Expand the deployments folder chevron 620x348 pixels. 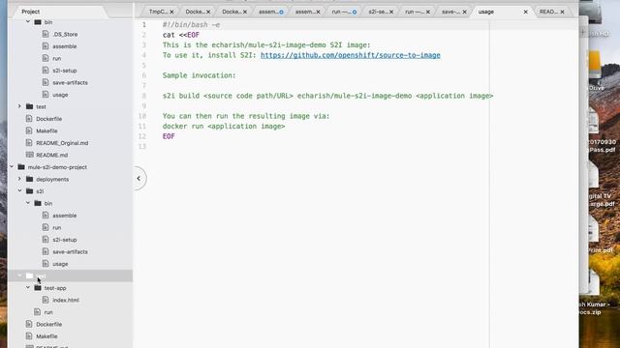point(19,179)
